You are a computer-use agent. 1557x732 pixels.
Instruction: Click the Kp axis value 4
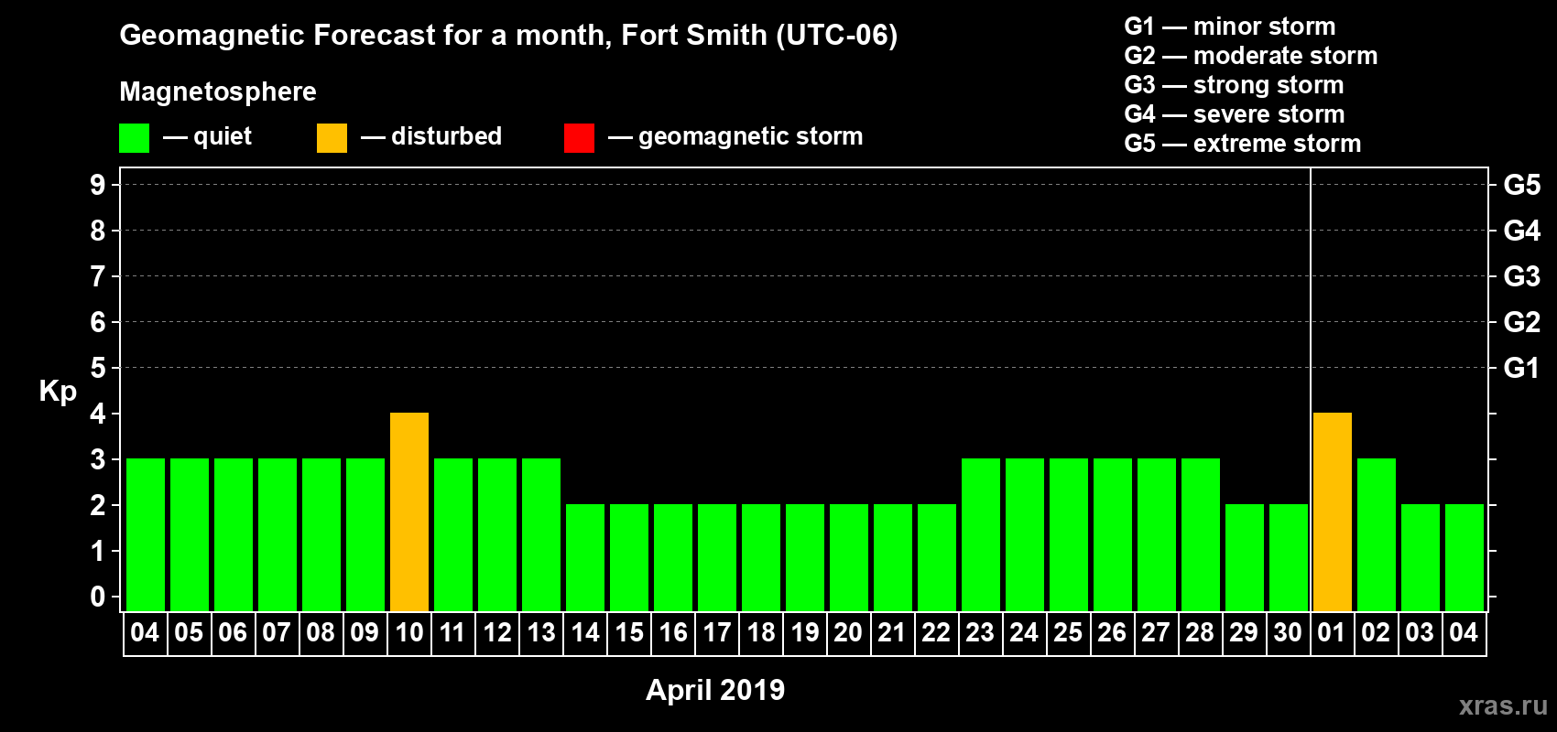[98, 414]
